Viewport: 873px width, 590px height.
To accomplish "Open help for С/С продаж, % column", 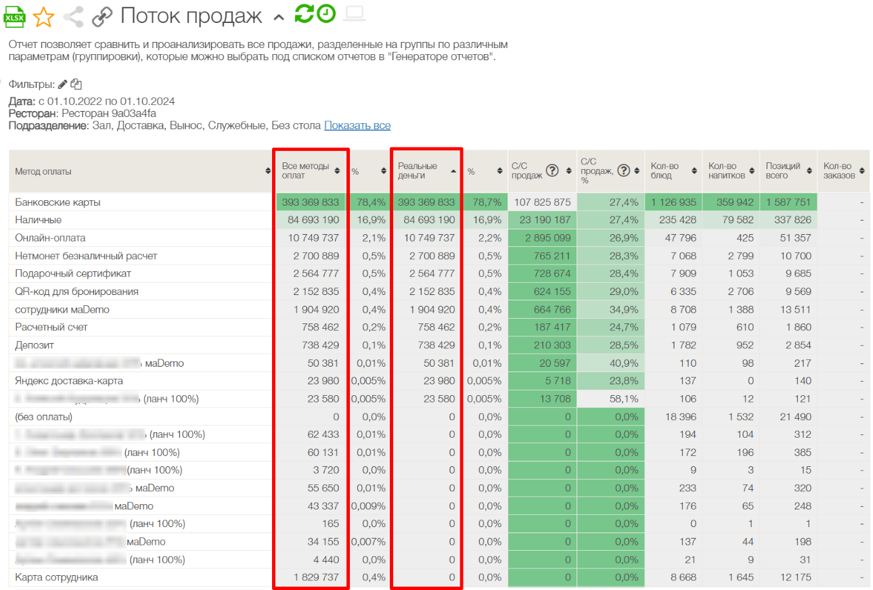I will tap(623, 171).
